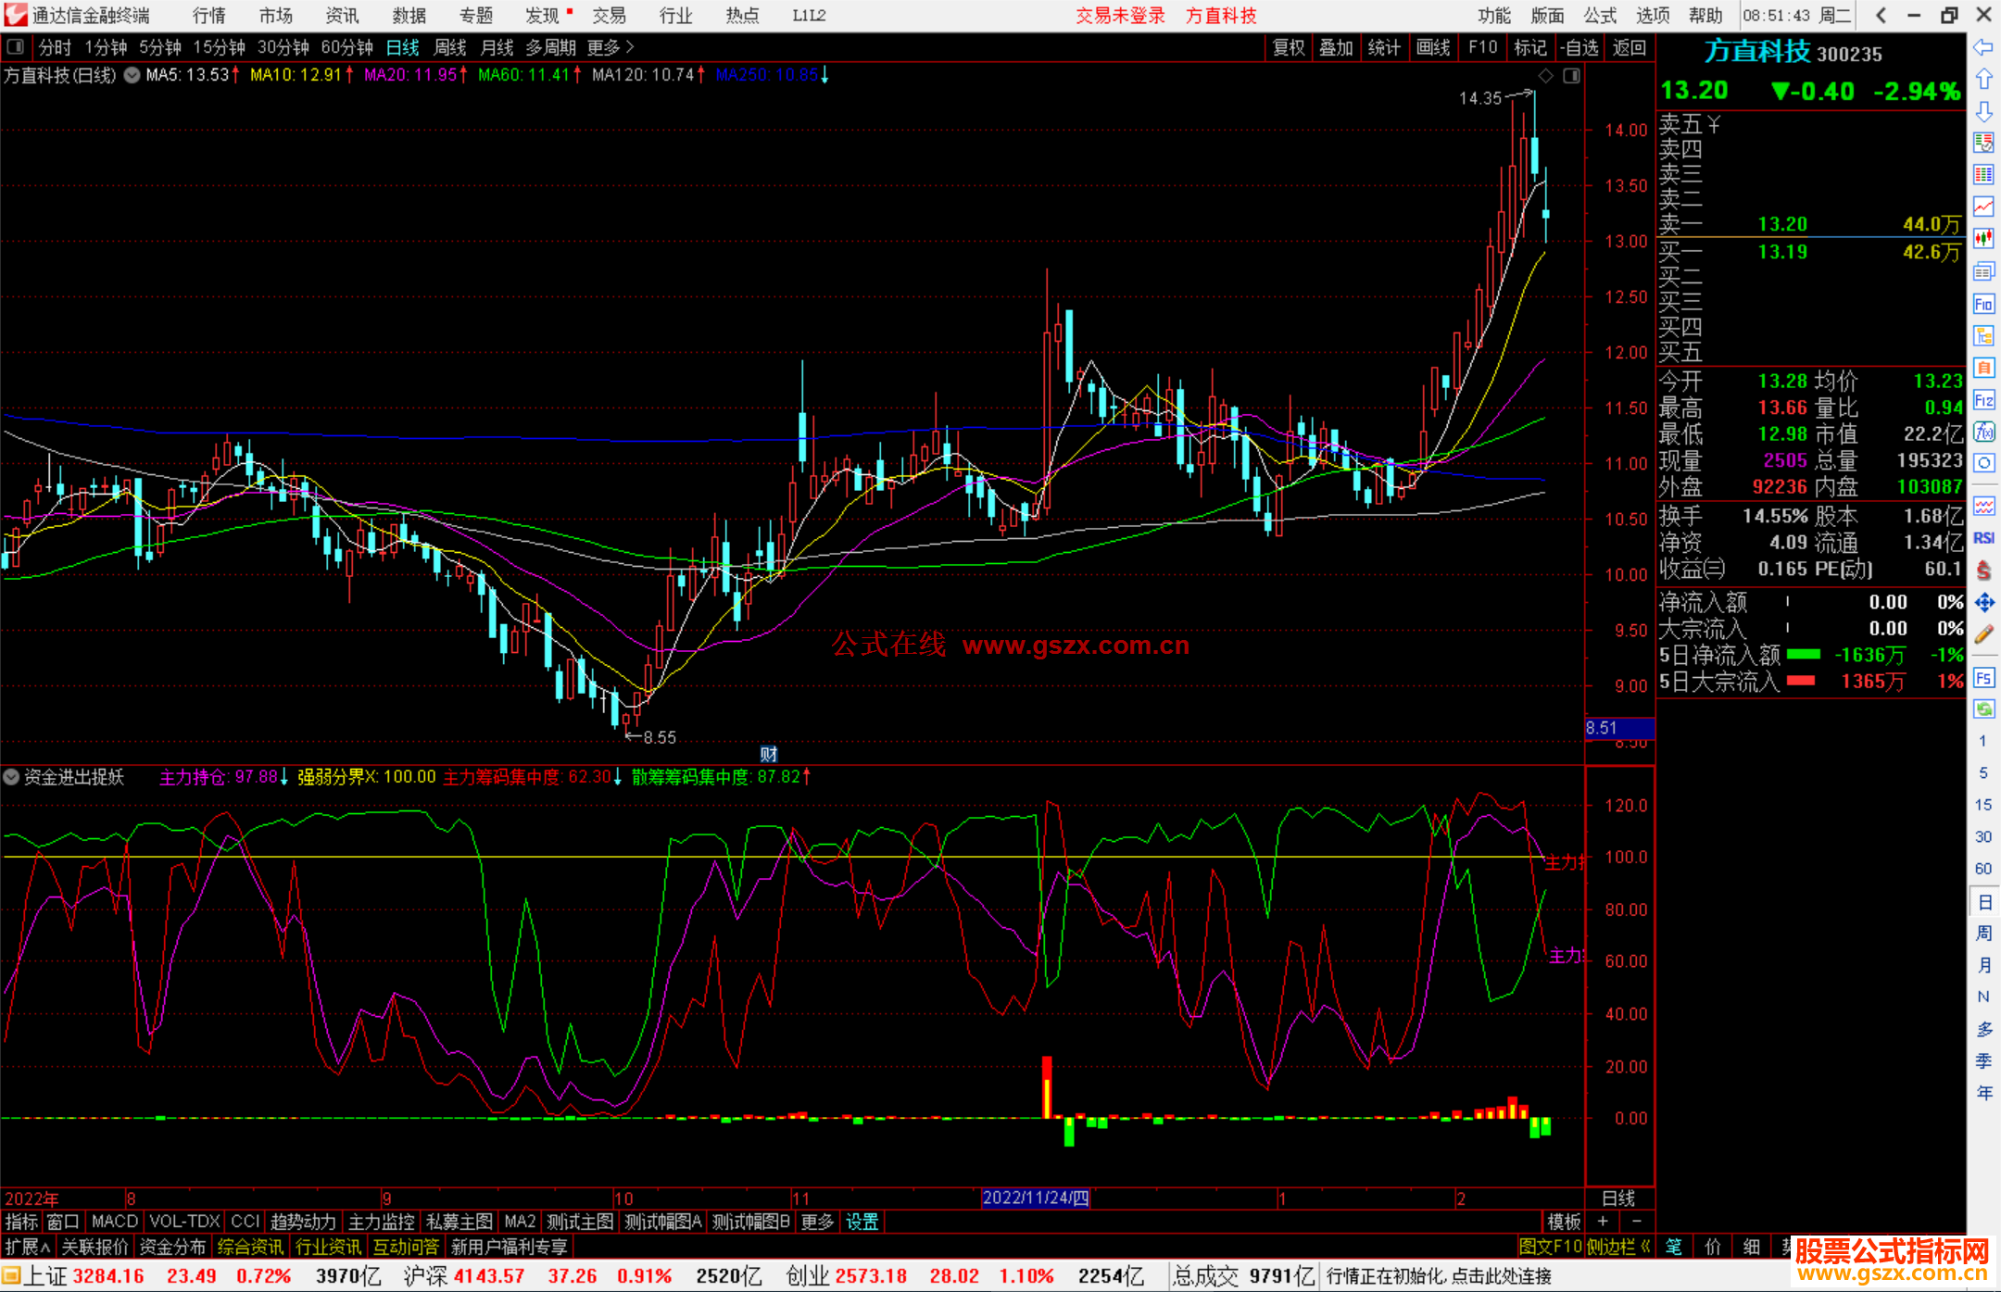Click the RSI indicator icon in the sidebar
The width and height of the screenshot is (2001, 1292).
1983,538
